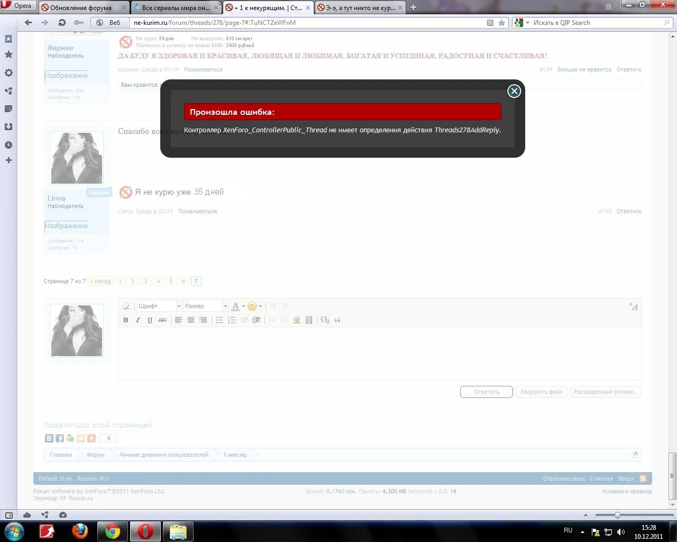Image resolution: width=677 pixels, height=542 pixels.
Task: Center text in the reply editor
Action: [191, 320]
